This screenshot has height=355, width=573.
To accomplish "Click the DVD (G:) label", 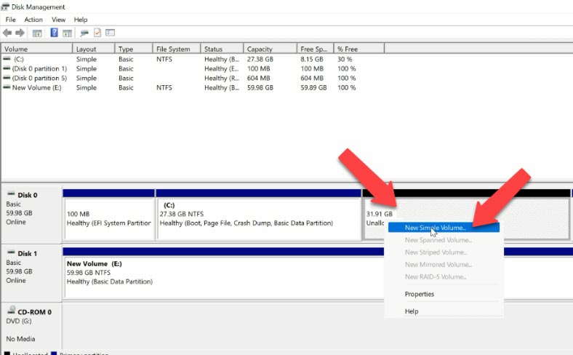I will click(x=19, y=321).
